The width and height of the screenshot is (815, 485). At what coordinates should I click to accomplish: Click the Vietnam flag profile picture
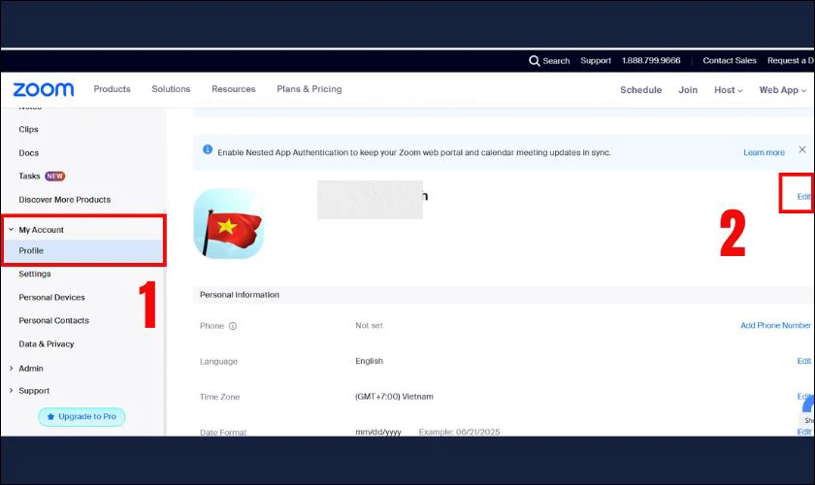point(229,223)
